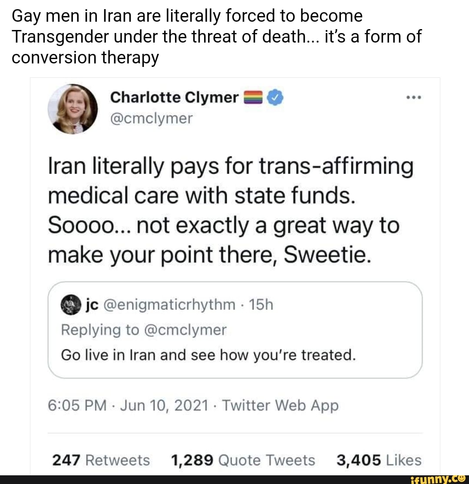Click the blue verified badge
Screen dimensions: 469x484
pyautogui.click(x=272, y=98)
